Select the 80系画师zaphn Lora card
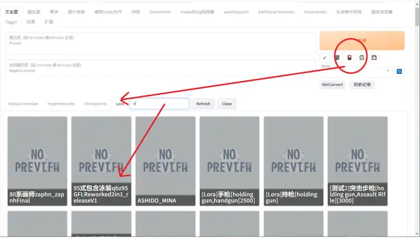The image size is (420, 238). tap(38, 161)
